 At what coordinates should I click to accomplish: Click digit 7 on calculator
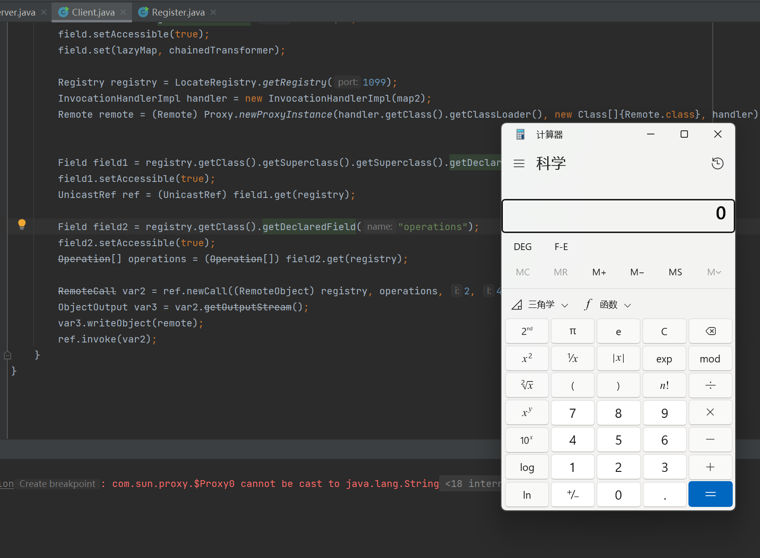[x=573, y=413]
